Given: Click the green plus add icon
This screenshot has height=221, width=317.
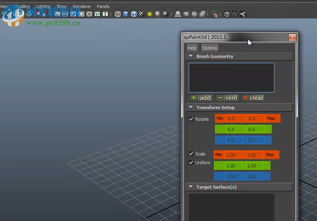Looking at the screenshot, I should pos(193,98).
